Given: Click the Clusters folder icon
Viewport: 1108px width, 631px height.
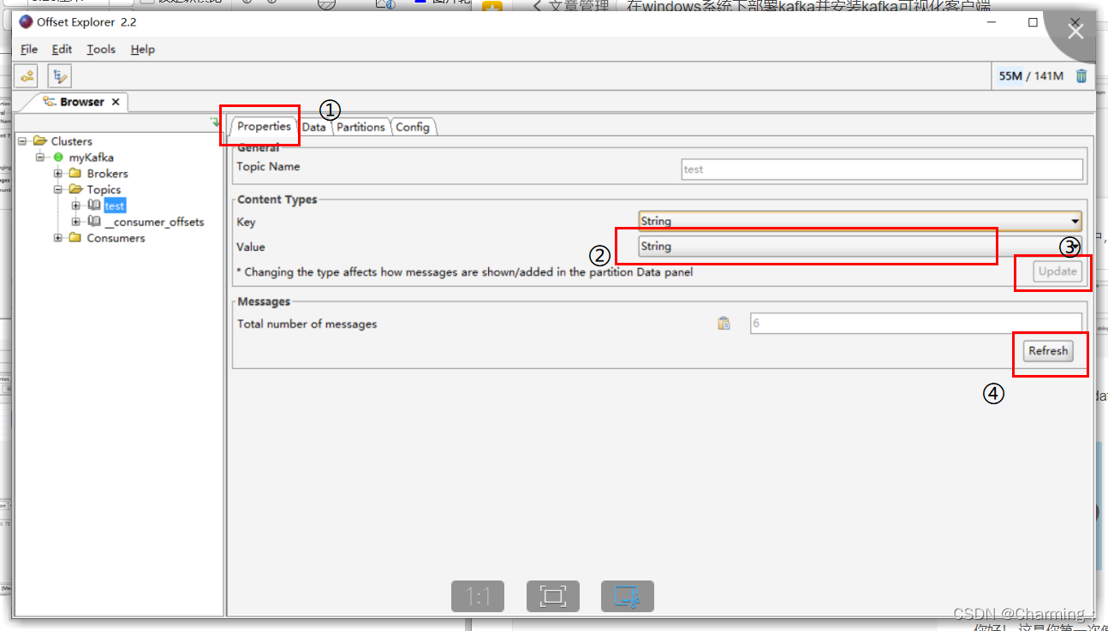Looking at the screenshot, I should (40, 141).
